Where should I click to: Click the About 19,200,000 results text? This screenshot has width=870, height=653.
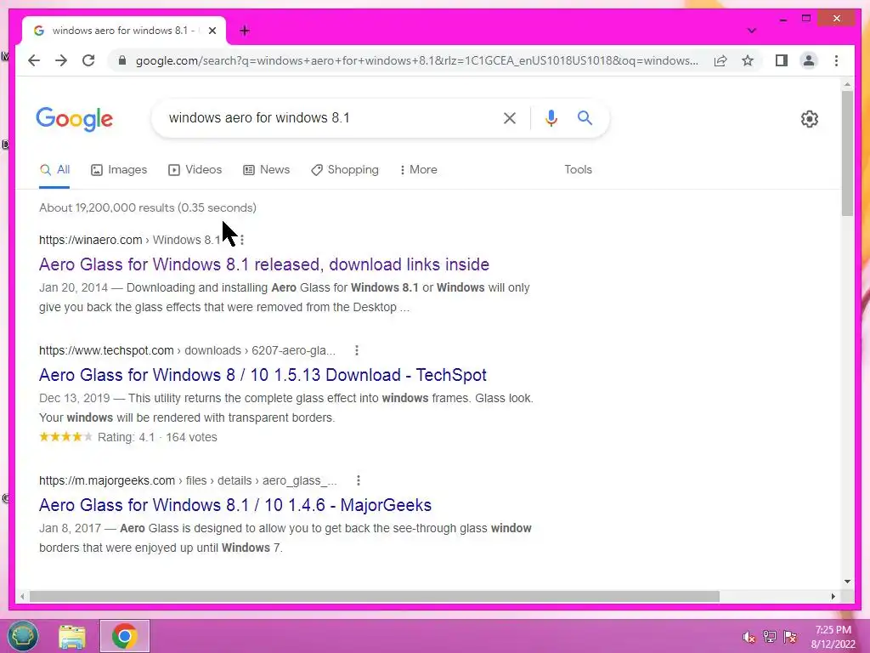click(148, 207)
